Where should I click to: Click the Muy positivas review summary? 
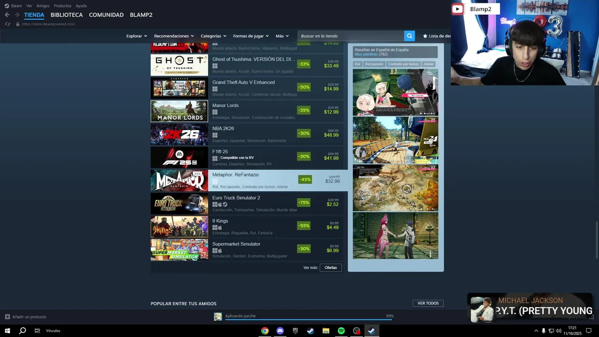coord(366,54)
